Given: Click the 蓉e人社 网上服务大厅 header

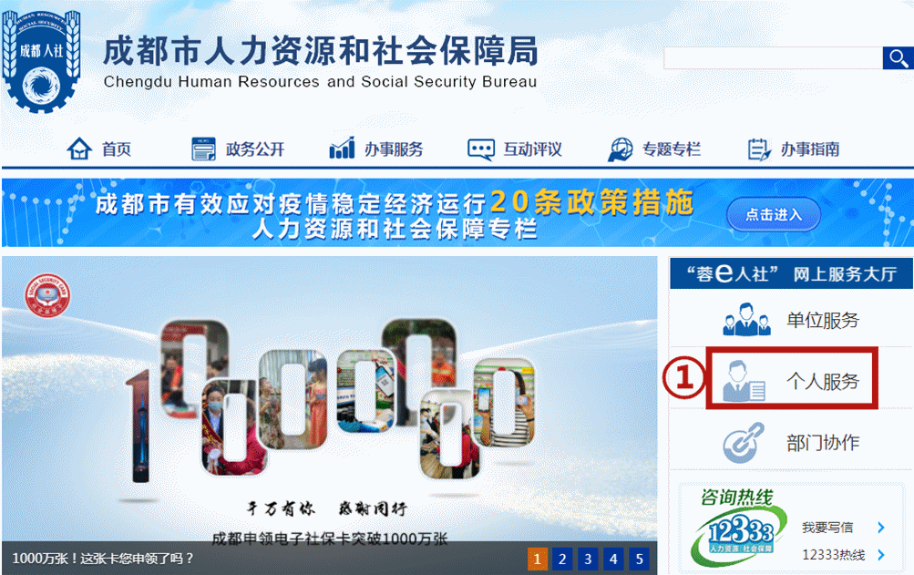Looking at the screenshot, I should point(791,273).
